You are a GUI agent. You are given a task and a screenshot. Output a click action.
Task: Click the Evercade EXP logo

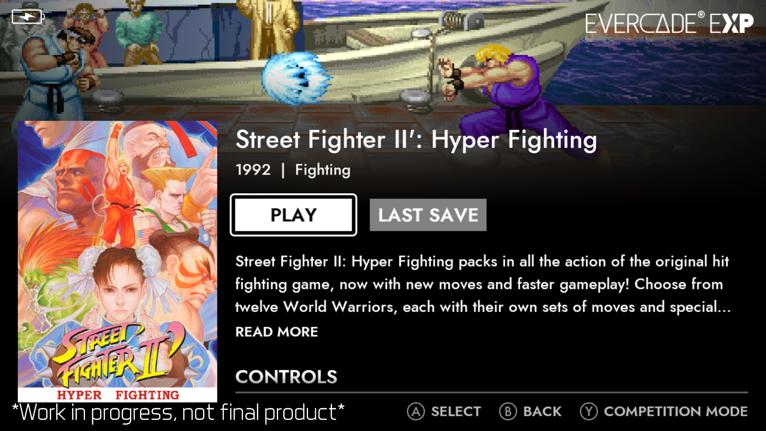pyautogui.click(x=669, y=23)
